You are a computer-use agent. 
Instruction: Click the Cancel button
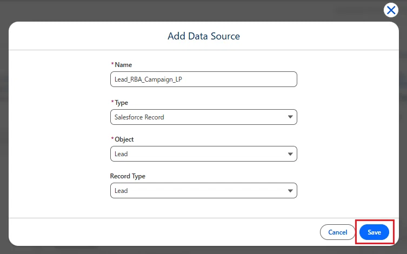[337, 232]
